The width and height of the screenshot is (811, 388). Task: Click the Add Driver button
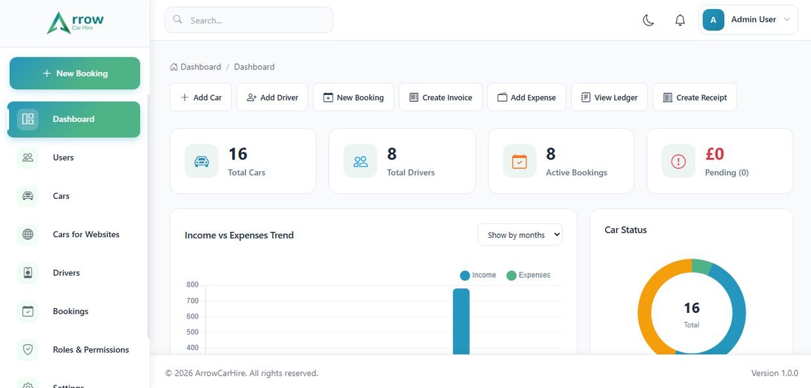pos(272,97)
